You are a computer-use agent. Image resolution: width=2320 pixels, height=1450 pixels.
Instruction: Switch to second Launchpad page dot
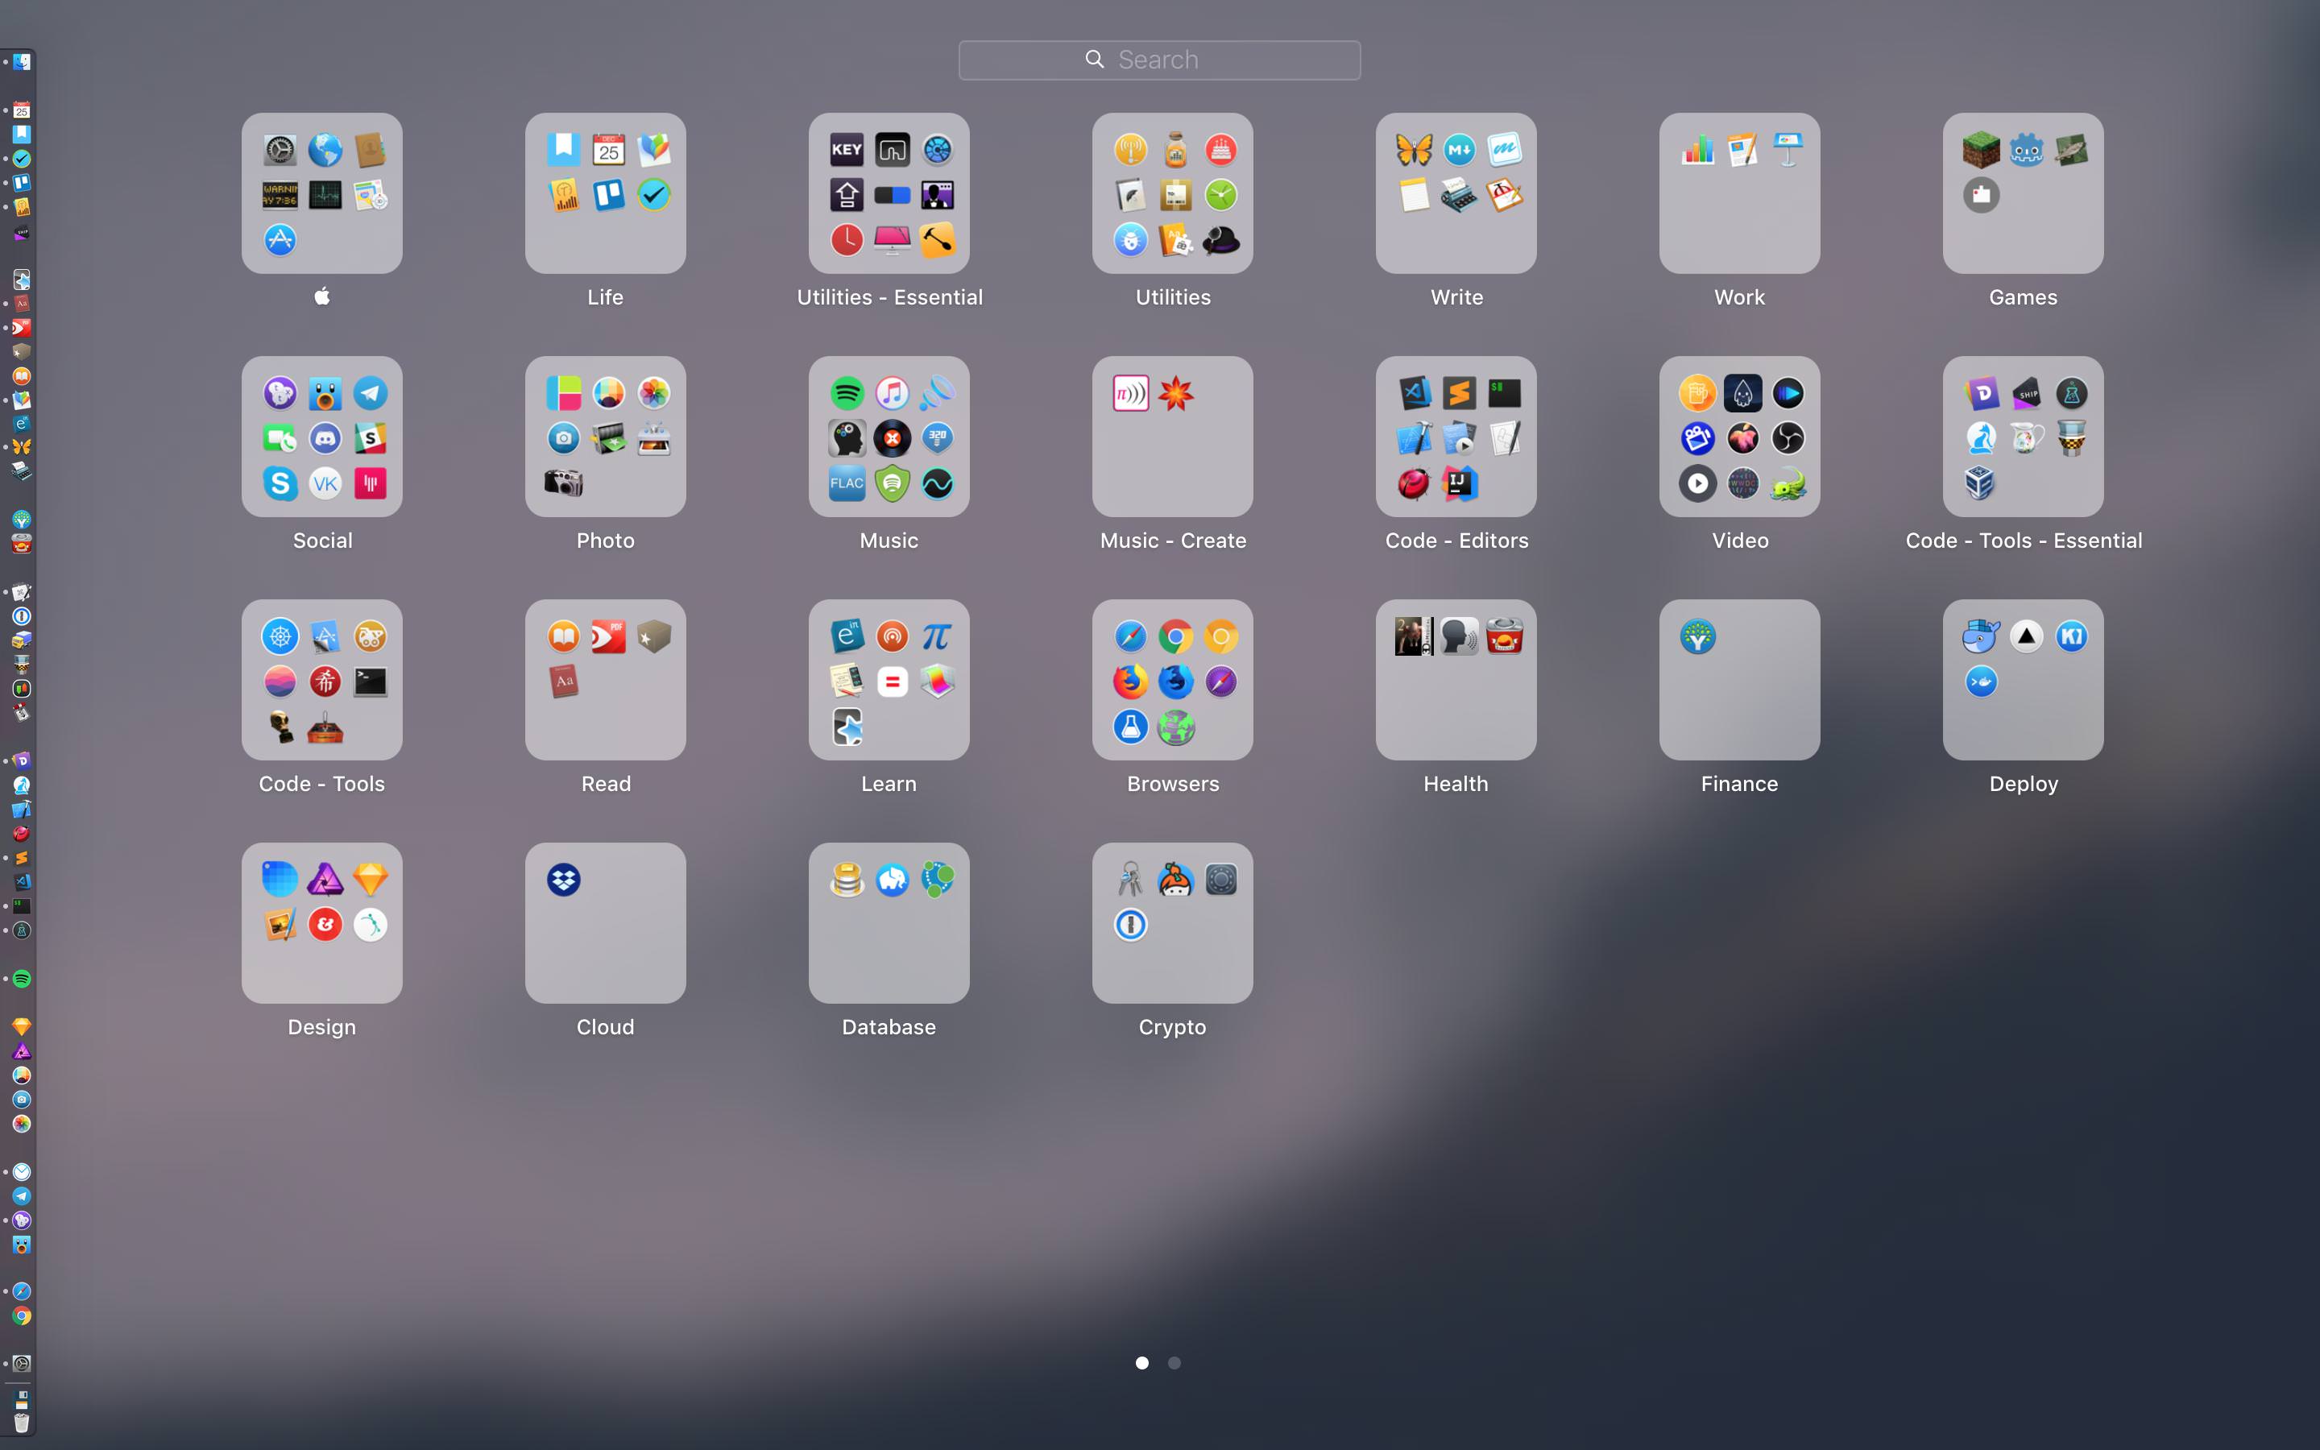(x=1174, y=1363)
